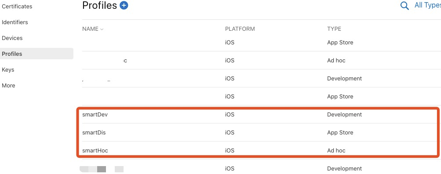
Task: Select Devices in the sidebar
Action: [x=12, y=38]
